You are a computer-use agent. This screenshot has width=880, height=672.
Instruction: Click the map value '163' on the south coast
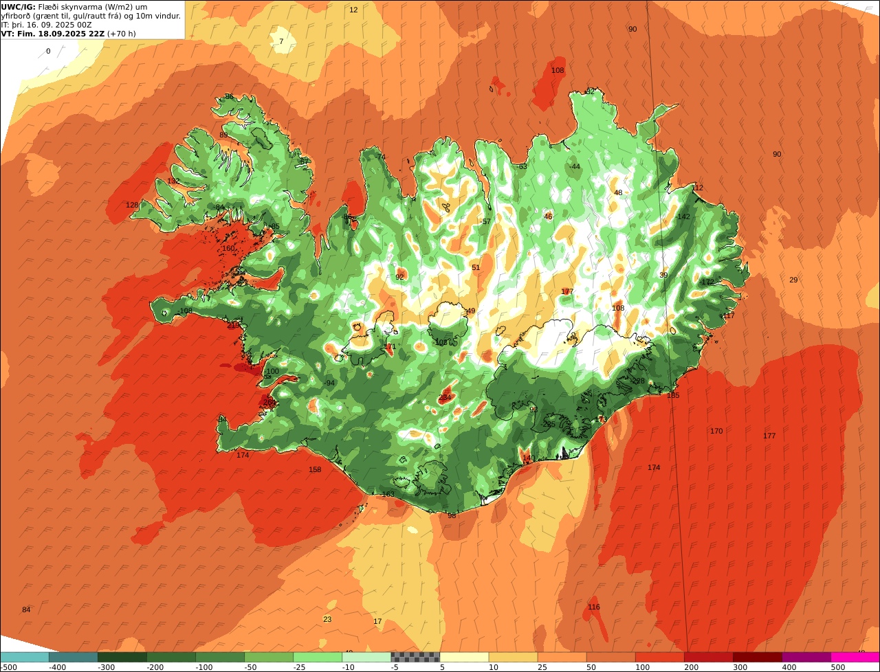[x=388, y=495]
